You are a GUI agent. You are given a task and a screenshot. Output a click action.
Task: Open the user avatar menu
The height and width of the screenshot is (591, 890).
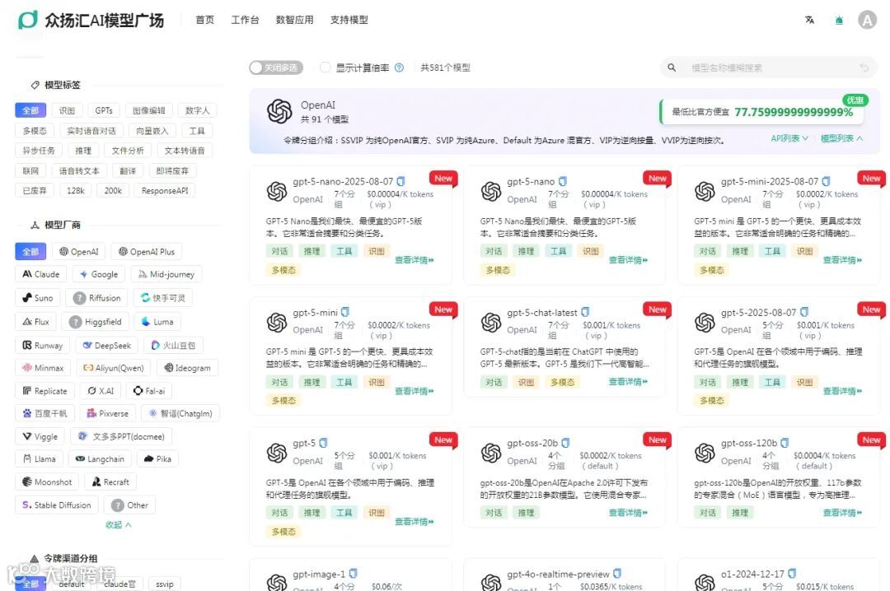[867, 20]
